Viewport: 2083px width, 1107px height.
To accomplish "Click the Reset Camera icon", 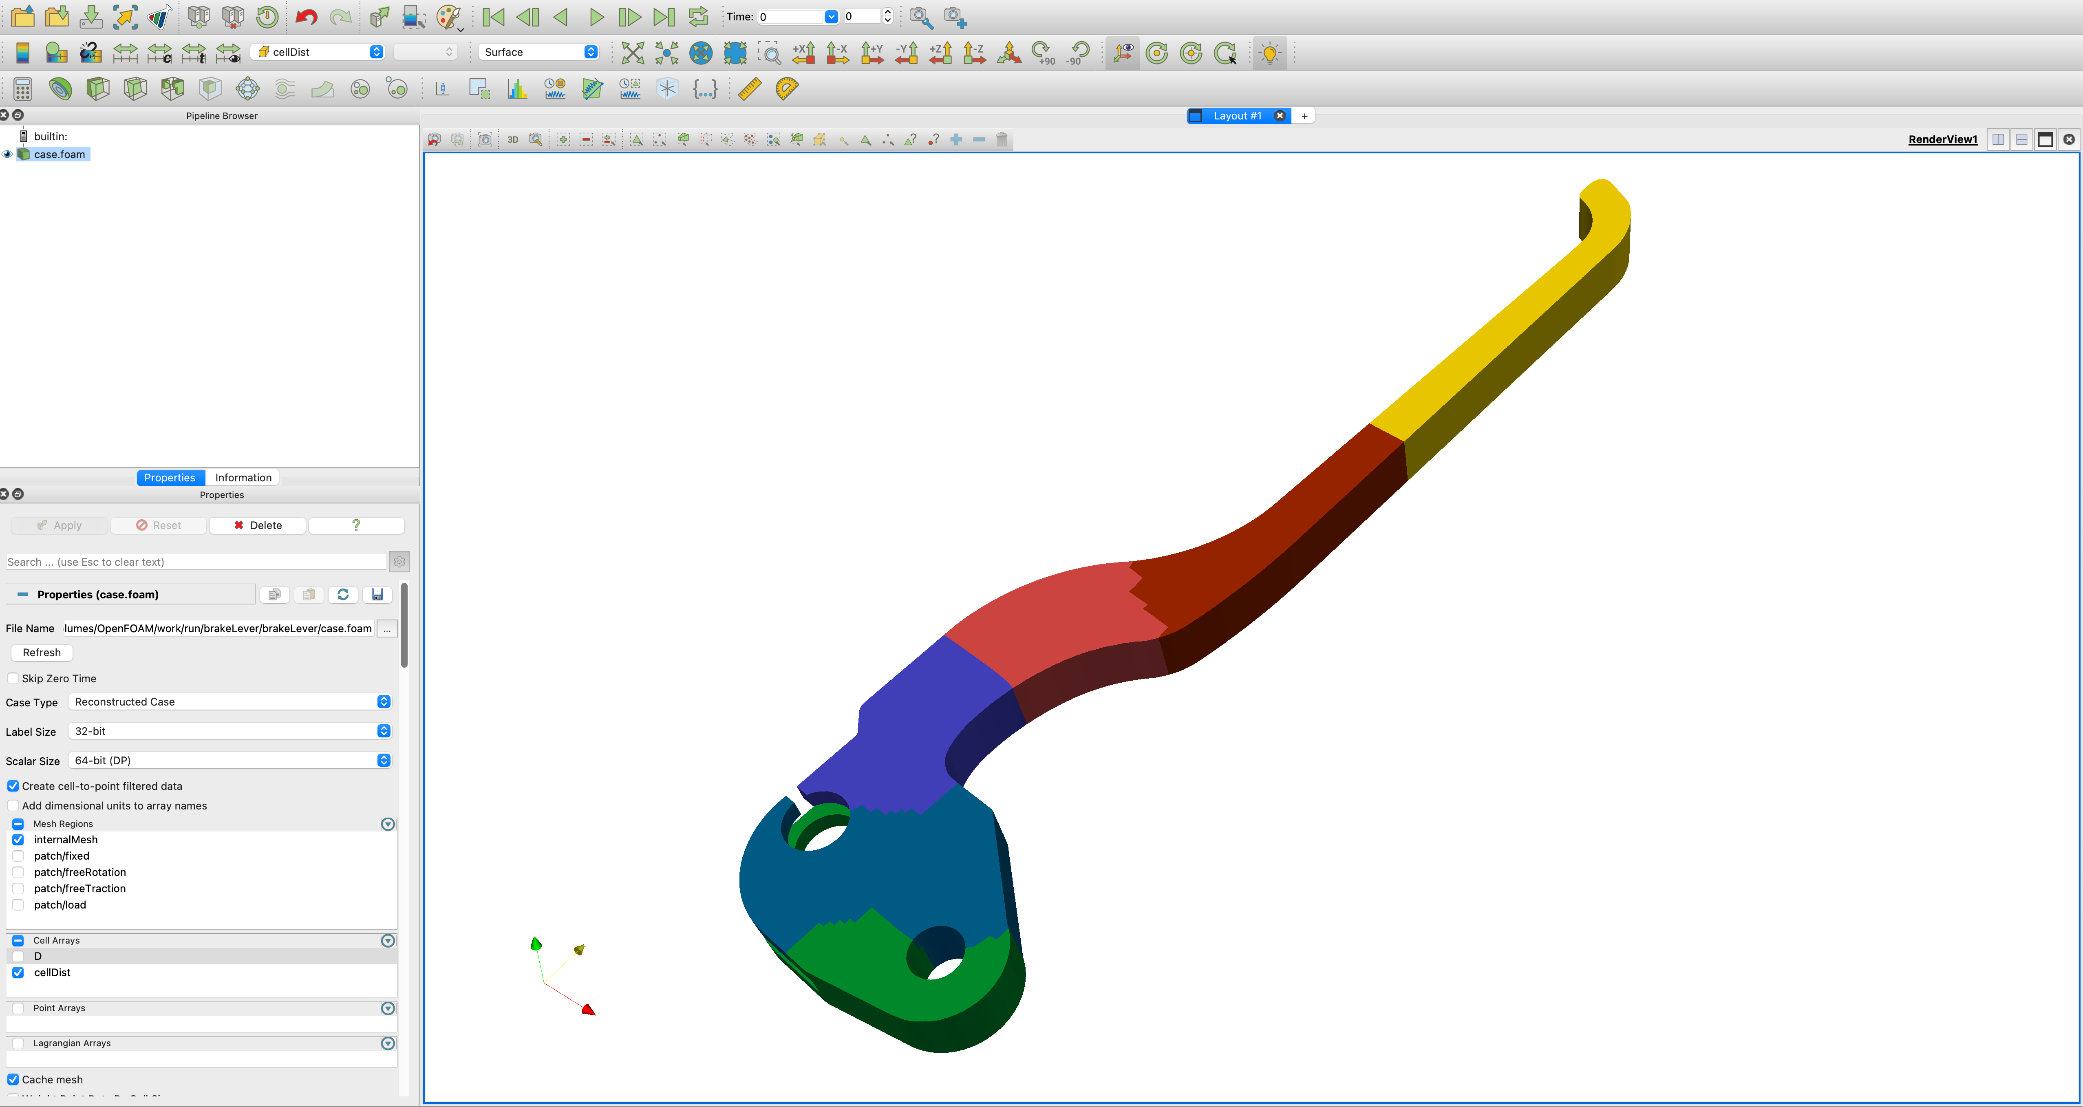I will coord(632,53).
